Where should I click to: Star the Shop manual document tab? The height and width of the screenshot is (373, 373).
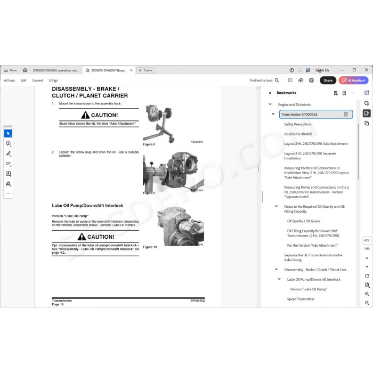pos(87,70)
